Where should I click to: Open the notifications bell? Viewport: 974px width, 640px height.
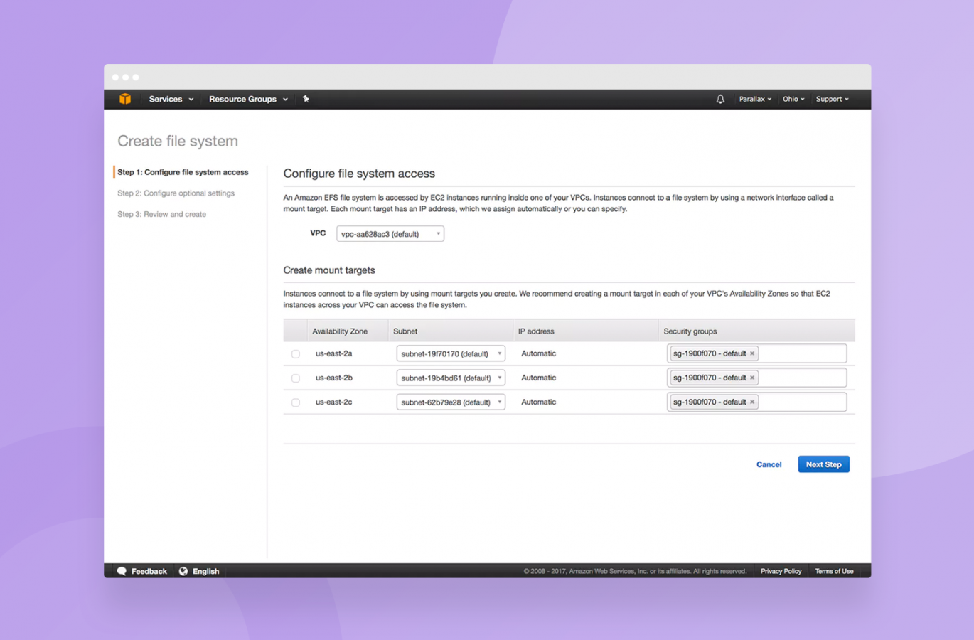pyautogui.click(x=720, y=99)
